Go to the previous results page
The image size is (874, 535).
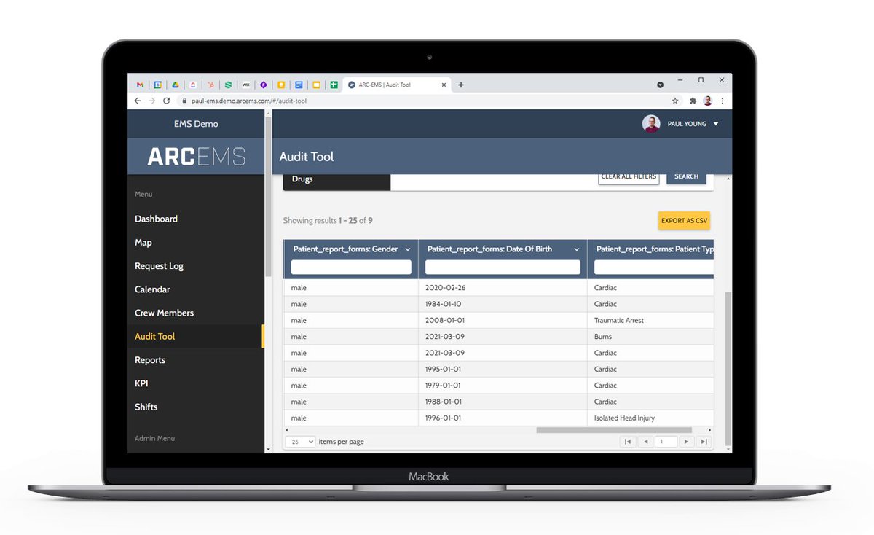(645, 442)
